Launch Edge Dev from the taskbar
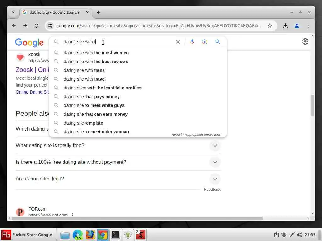Viewport: 322px width, 241px height. click(x=78, y=235)
